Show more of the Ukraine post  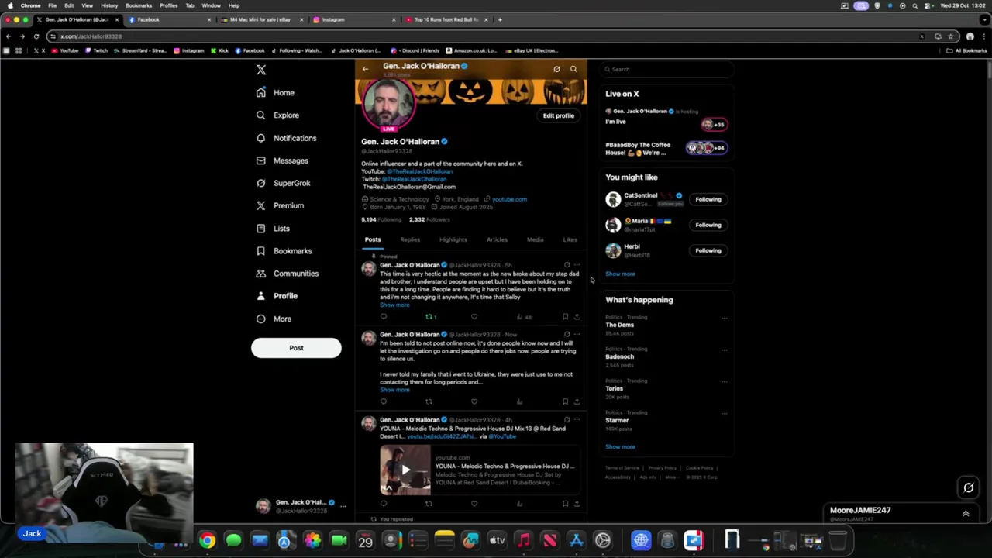[394, 390]
